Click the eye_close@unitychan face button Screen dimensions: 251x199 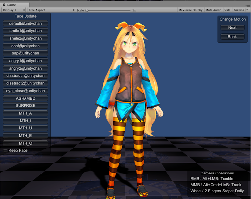point(25,91)
